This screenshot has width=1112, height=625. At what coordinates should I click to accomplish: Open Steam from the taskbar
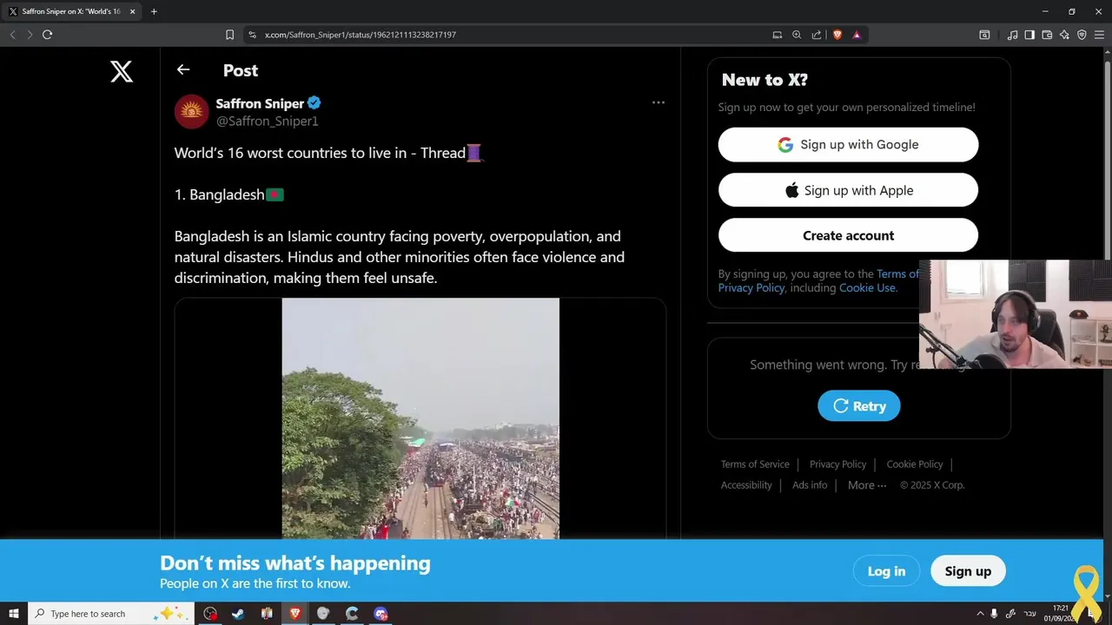[x=238, y=614]
